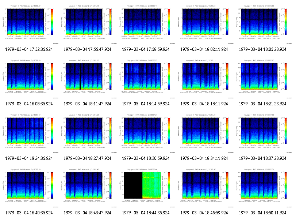Click the caption 1979-03-04 18:18:11.924

click(204, 104)
